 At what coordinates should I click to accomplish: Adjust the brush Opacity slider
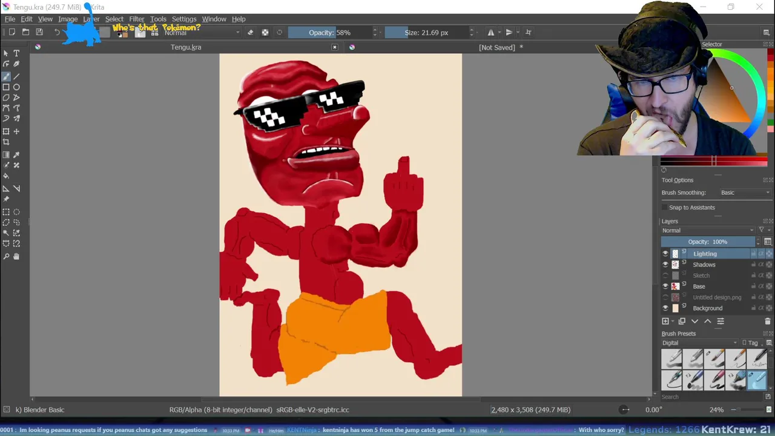(330, 33)
